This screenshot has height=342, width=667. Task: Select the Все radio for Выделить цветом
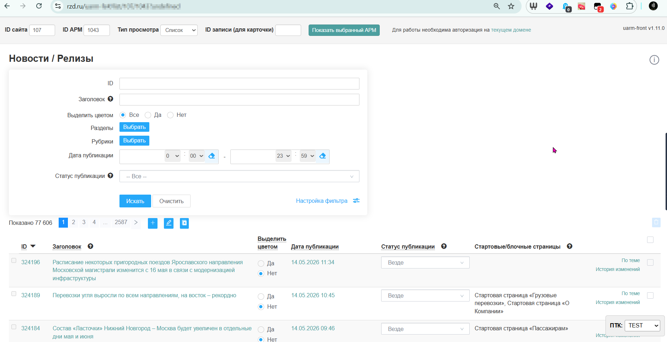tap(123, 115)
